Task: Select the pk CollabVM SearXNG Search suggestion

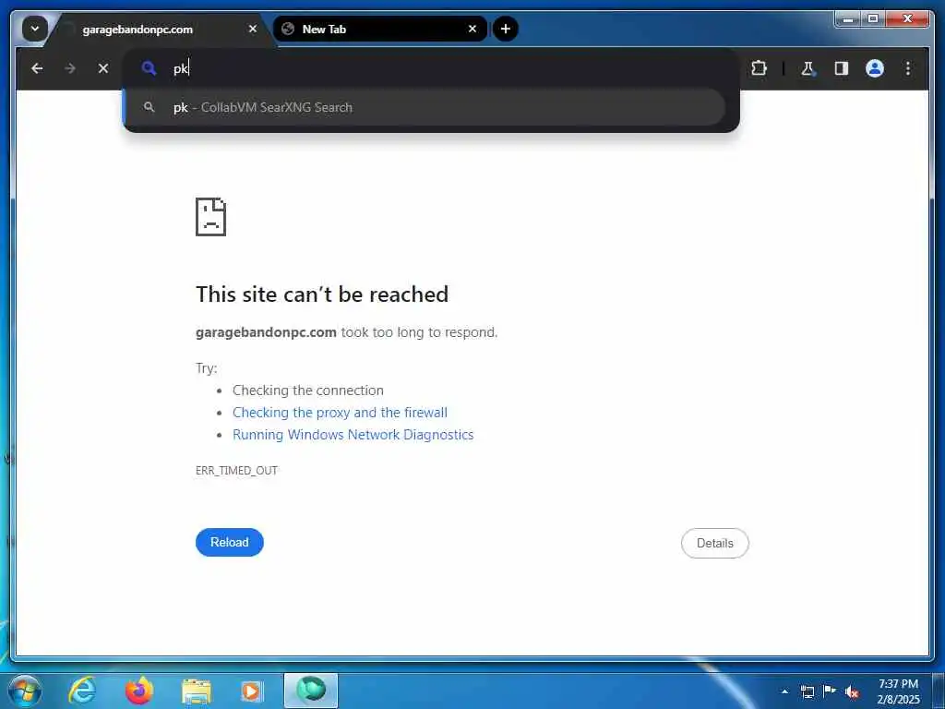Action: click(425, 107)
